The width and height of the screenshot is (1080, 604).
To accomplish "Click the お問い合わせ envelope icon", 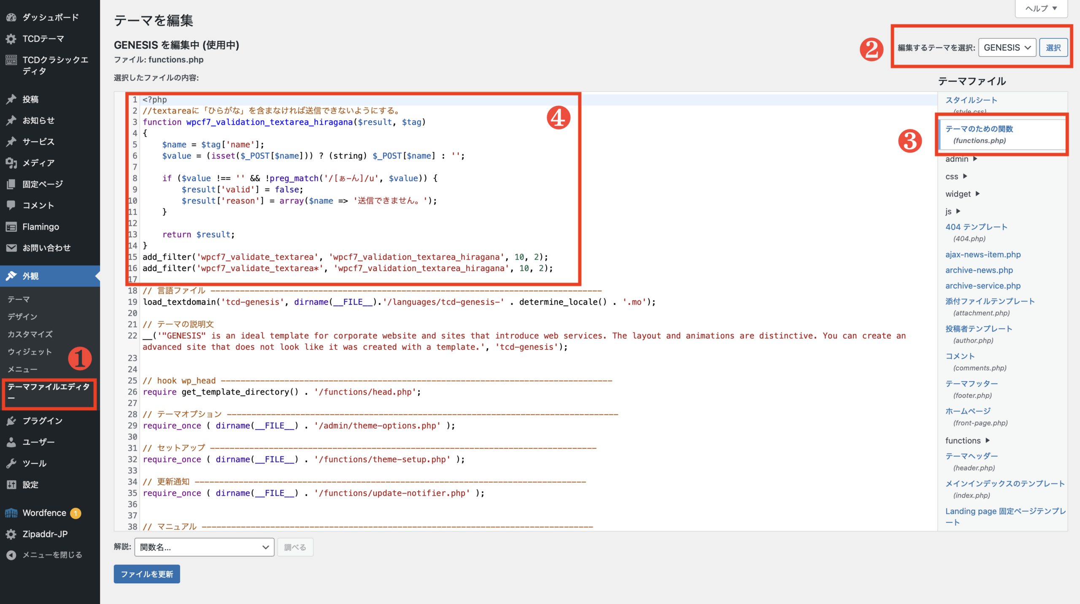I will coord(11,248).
